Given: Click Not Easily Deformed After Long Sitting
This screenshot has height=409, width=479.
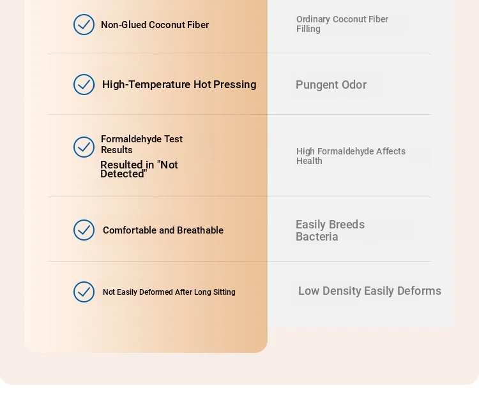Looking at the screenshot, I should [x=169, y=292].
